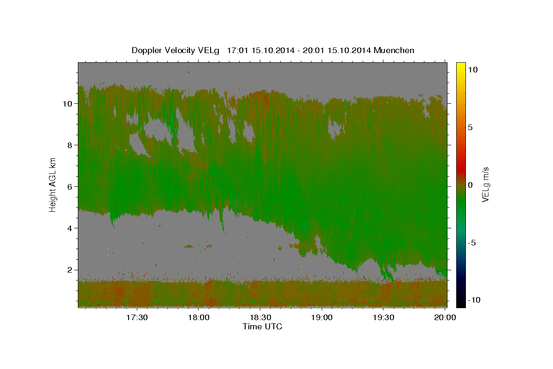Click the height axis label '8'
Image resolution: width=553 pixels, height=369 pixels.
pos(70,145)
